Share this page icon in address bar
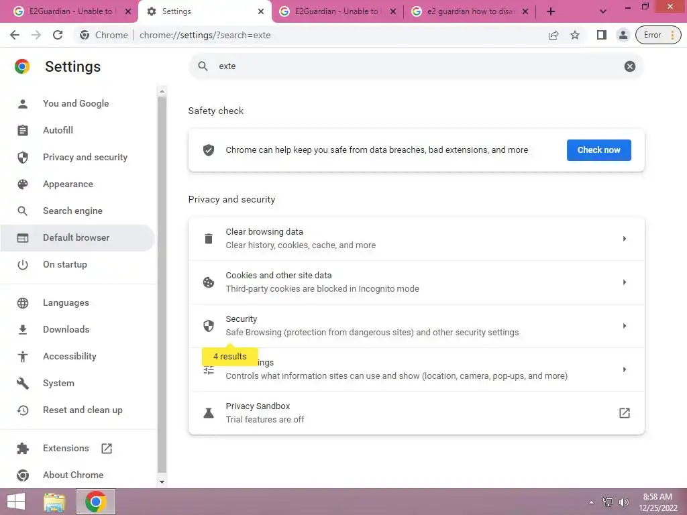687x515 pixels. point(553,35)
